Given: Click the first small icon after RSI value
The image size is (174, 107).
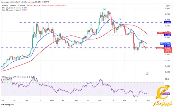Looking at the screenshot, I should point(28,77).
